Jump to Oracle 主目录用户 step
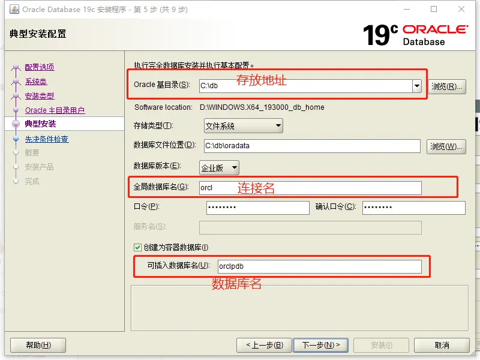This screenshot has height=360, width=480. (55, 110)
